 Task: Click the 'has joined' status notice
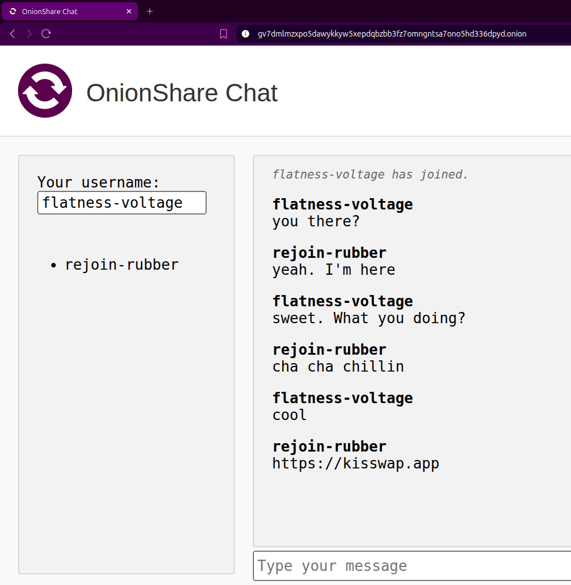(x=370, y=175)
